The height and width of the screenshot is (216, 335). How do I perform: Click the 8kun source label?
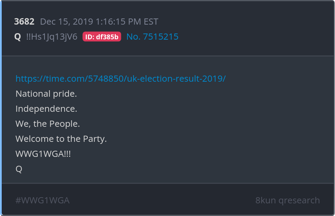[x=265, y=200]
